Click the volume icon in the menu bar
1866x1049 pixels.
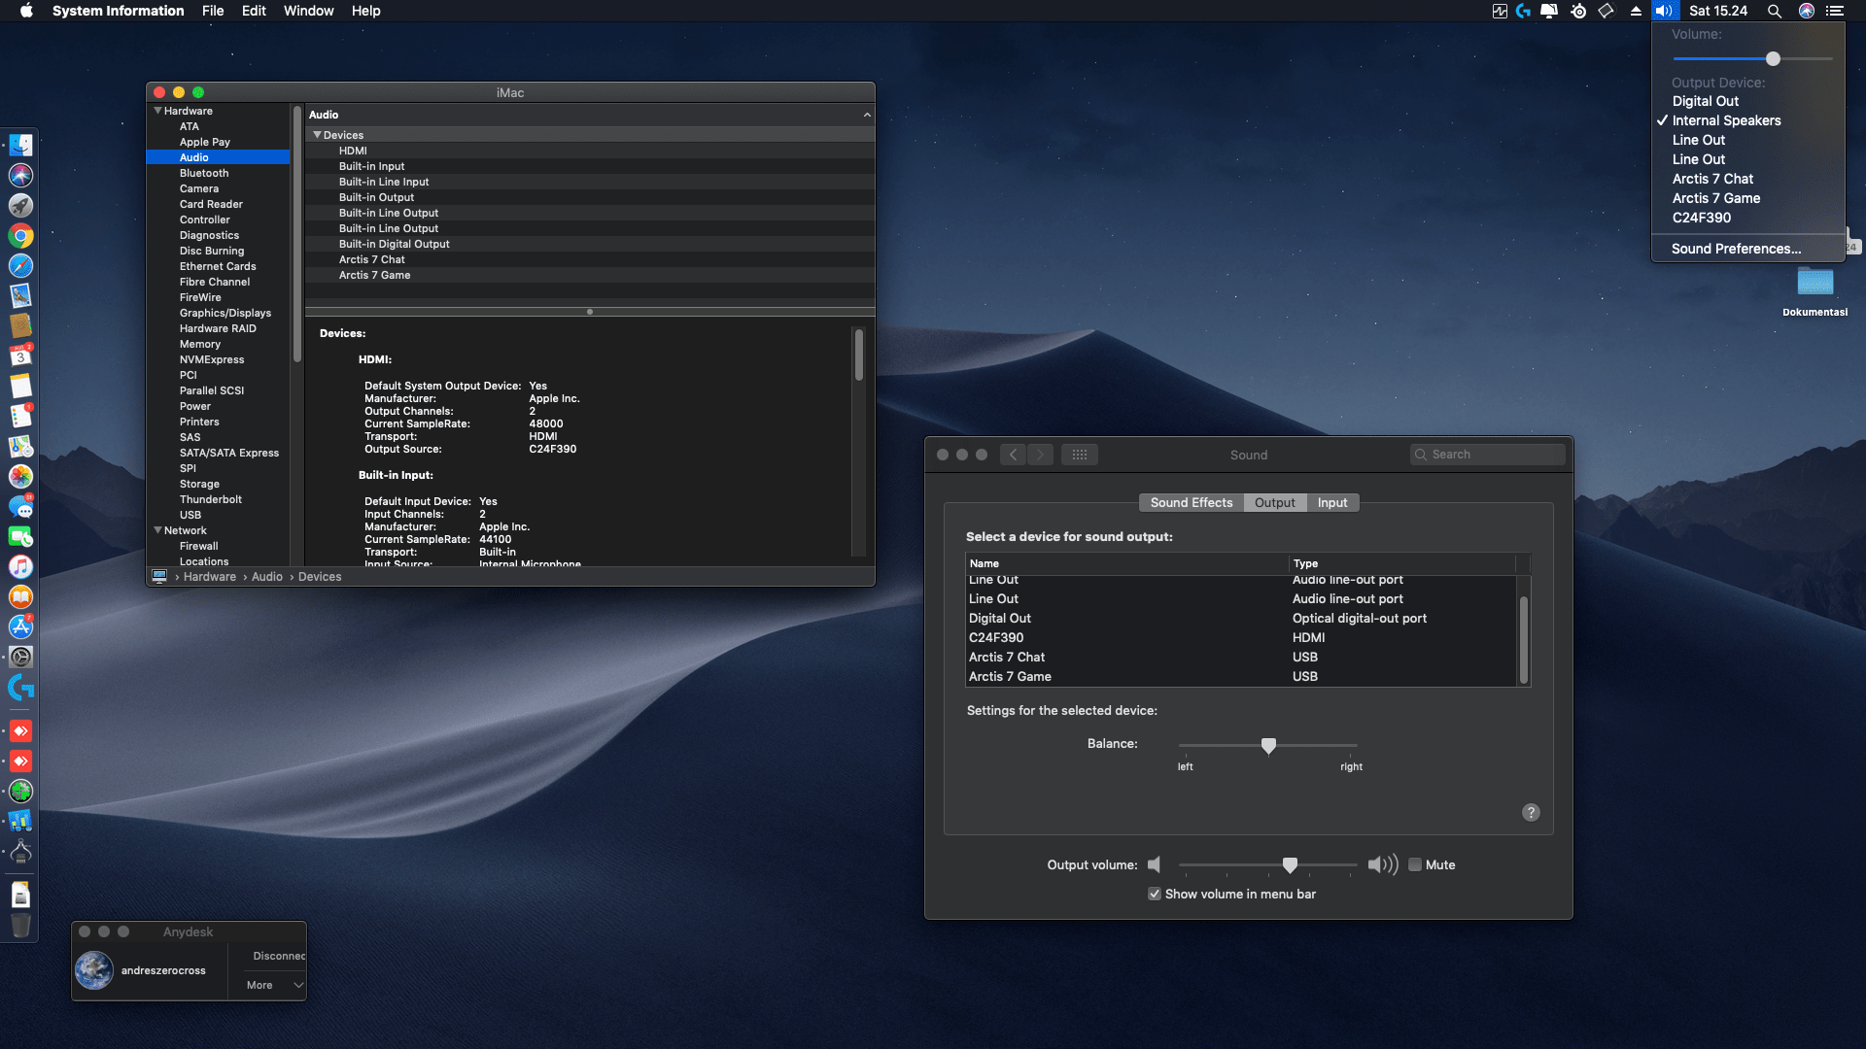pyautogui.click(x=1664, y=11)
